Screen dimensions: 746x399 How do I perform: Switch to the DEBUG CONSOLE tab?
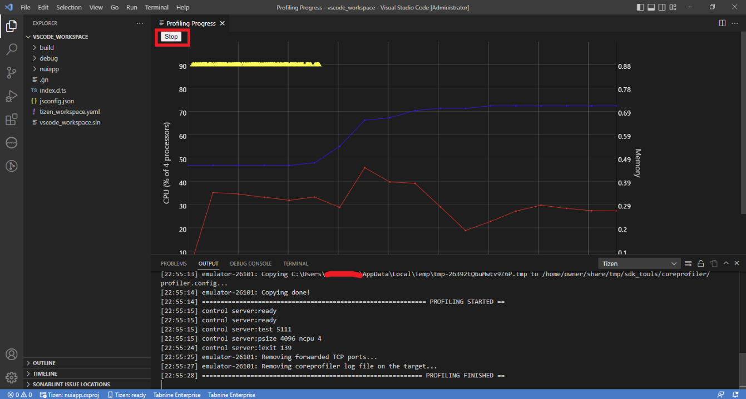250,263
